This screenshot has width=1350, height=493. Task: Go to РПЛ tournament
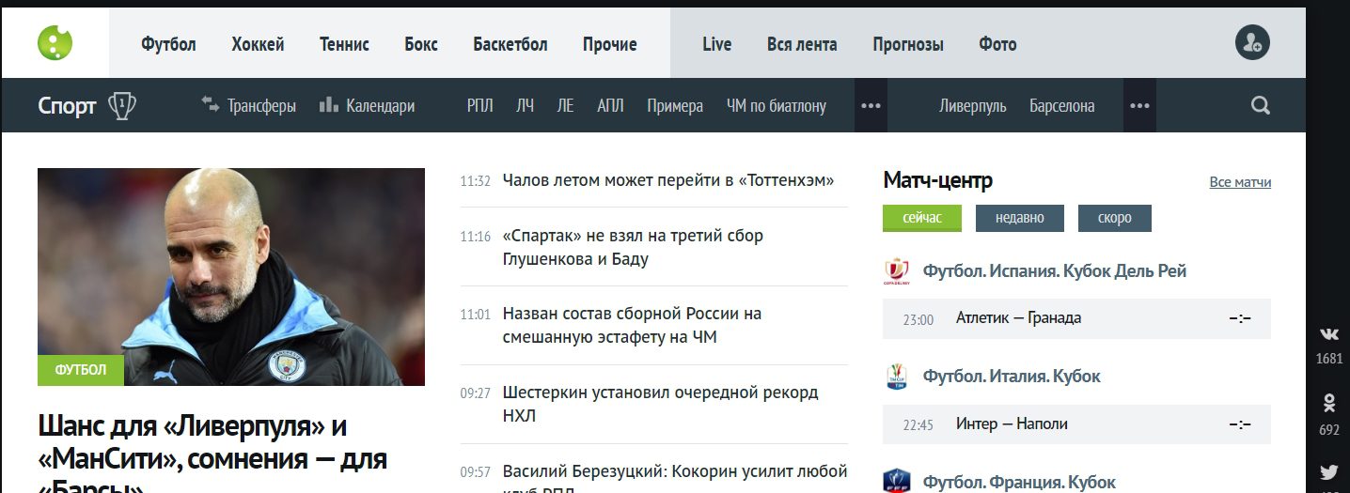tap(479, 106)
